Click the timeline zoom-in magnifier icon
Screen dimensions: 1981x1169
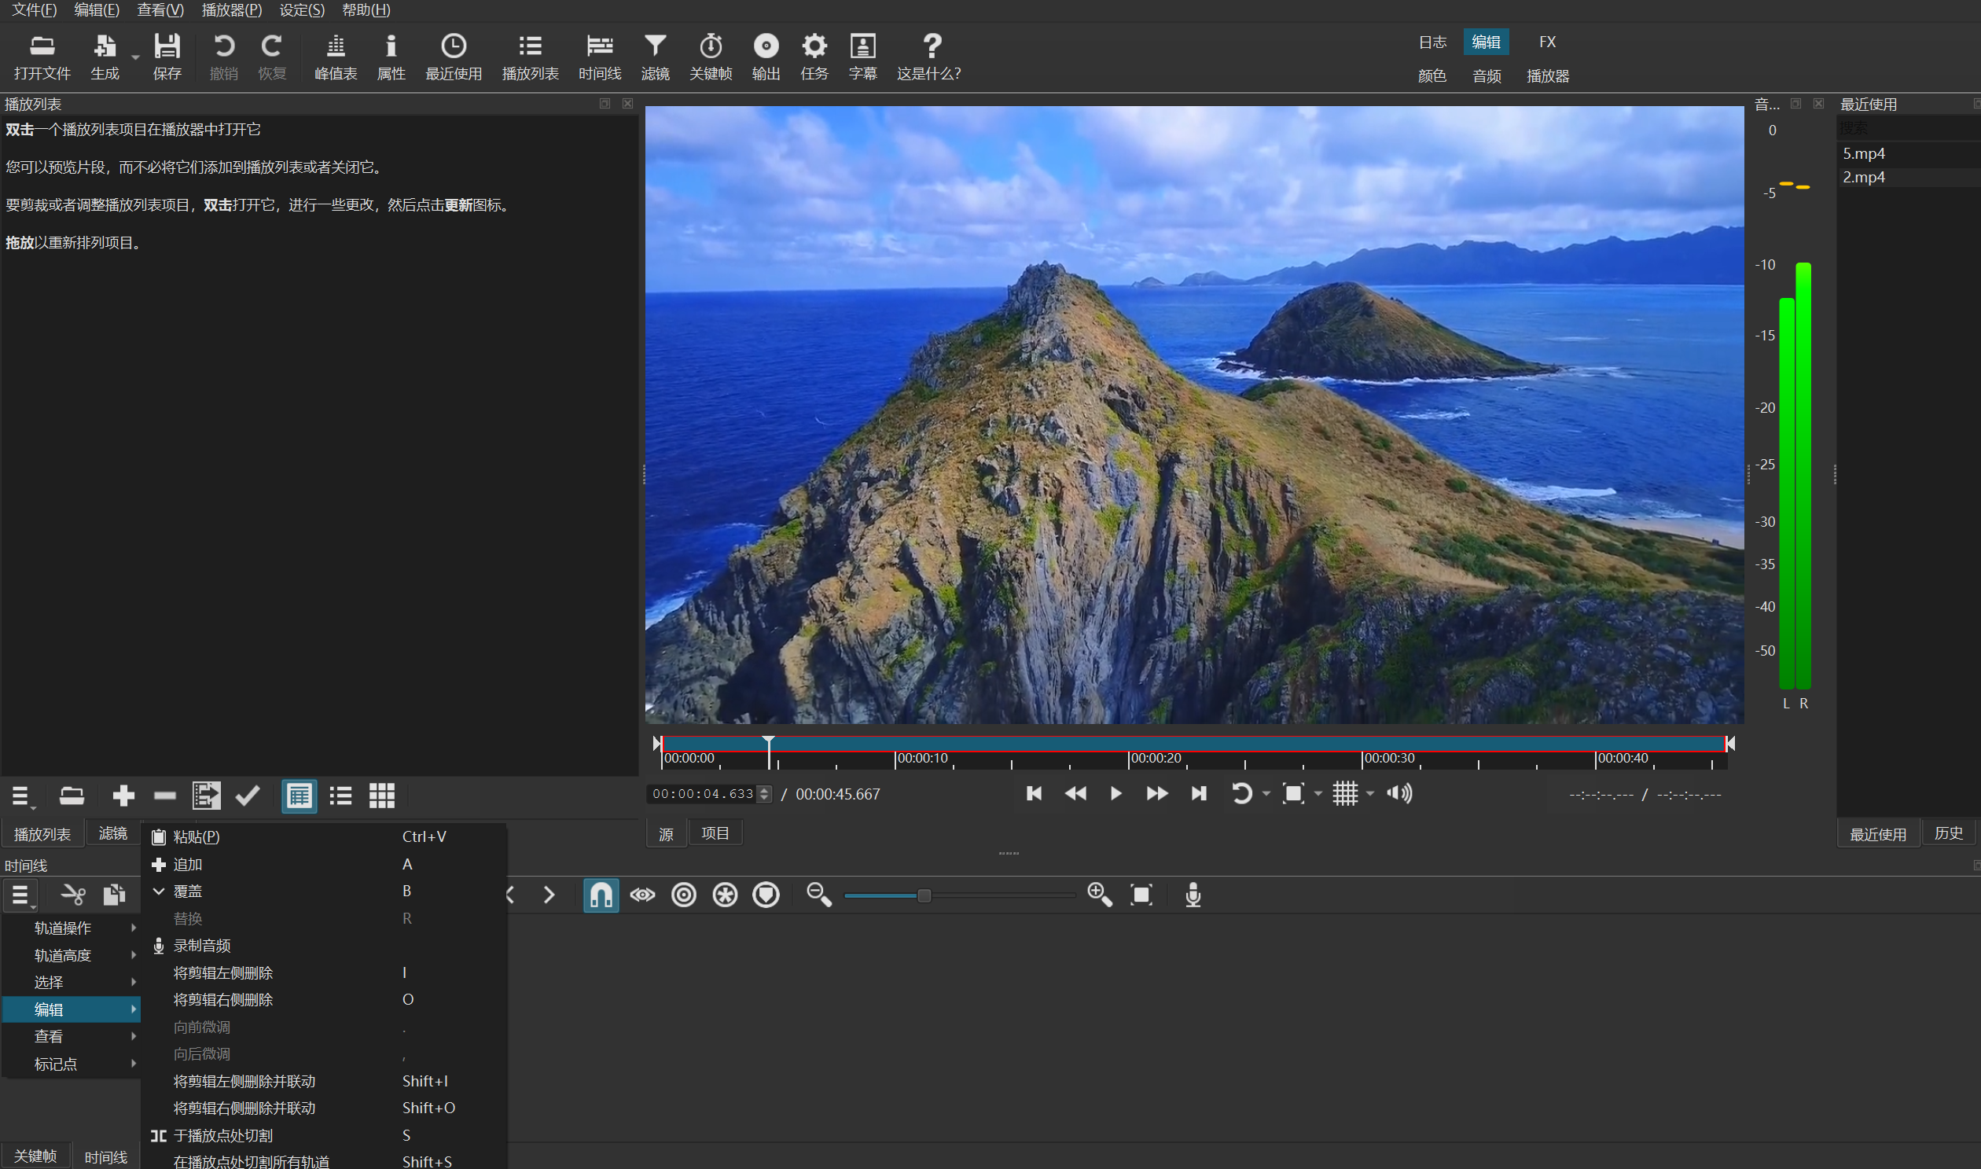[1099, 895]
